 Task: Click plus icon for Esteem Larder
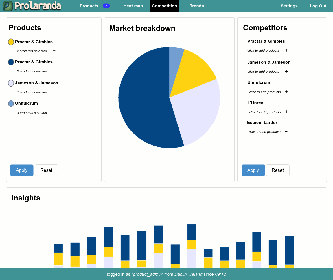[286, 131]
